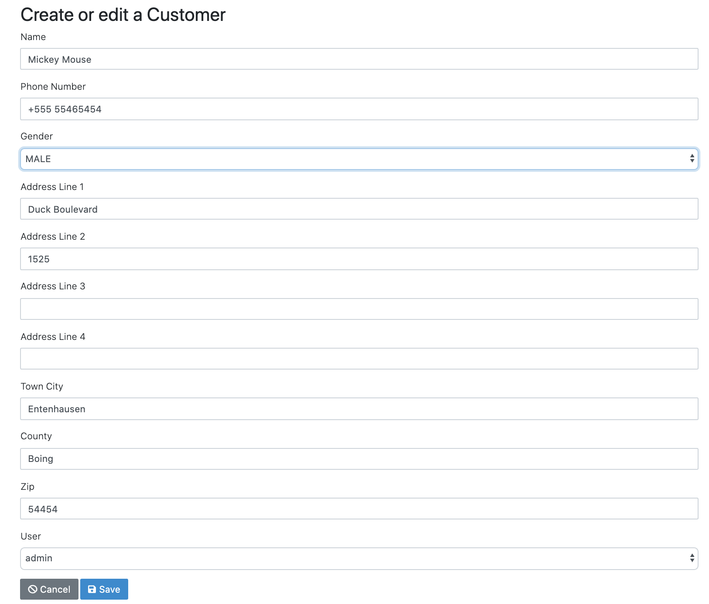Focus the empty Address Line 4 field
Image resolution: width=709 pixels, height=604 pixels.
click(x=358, y=359)
